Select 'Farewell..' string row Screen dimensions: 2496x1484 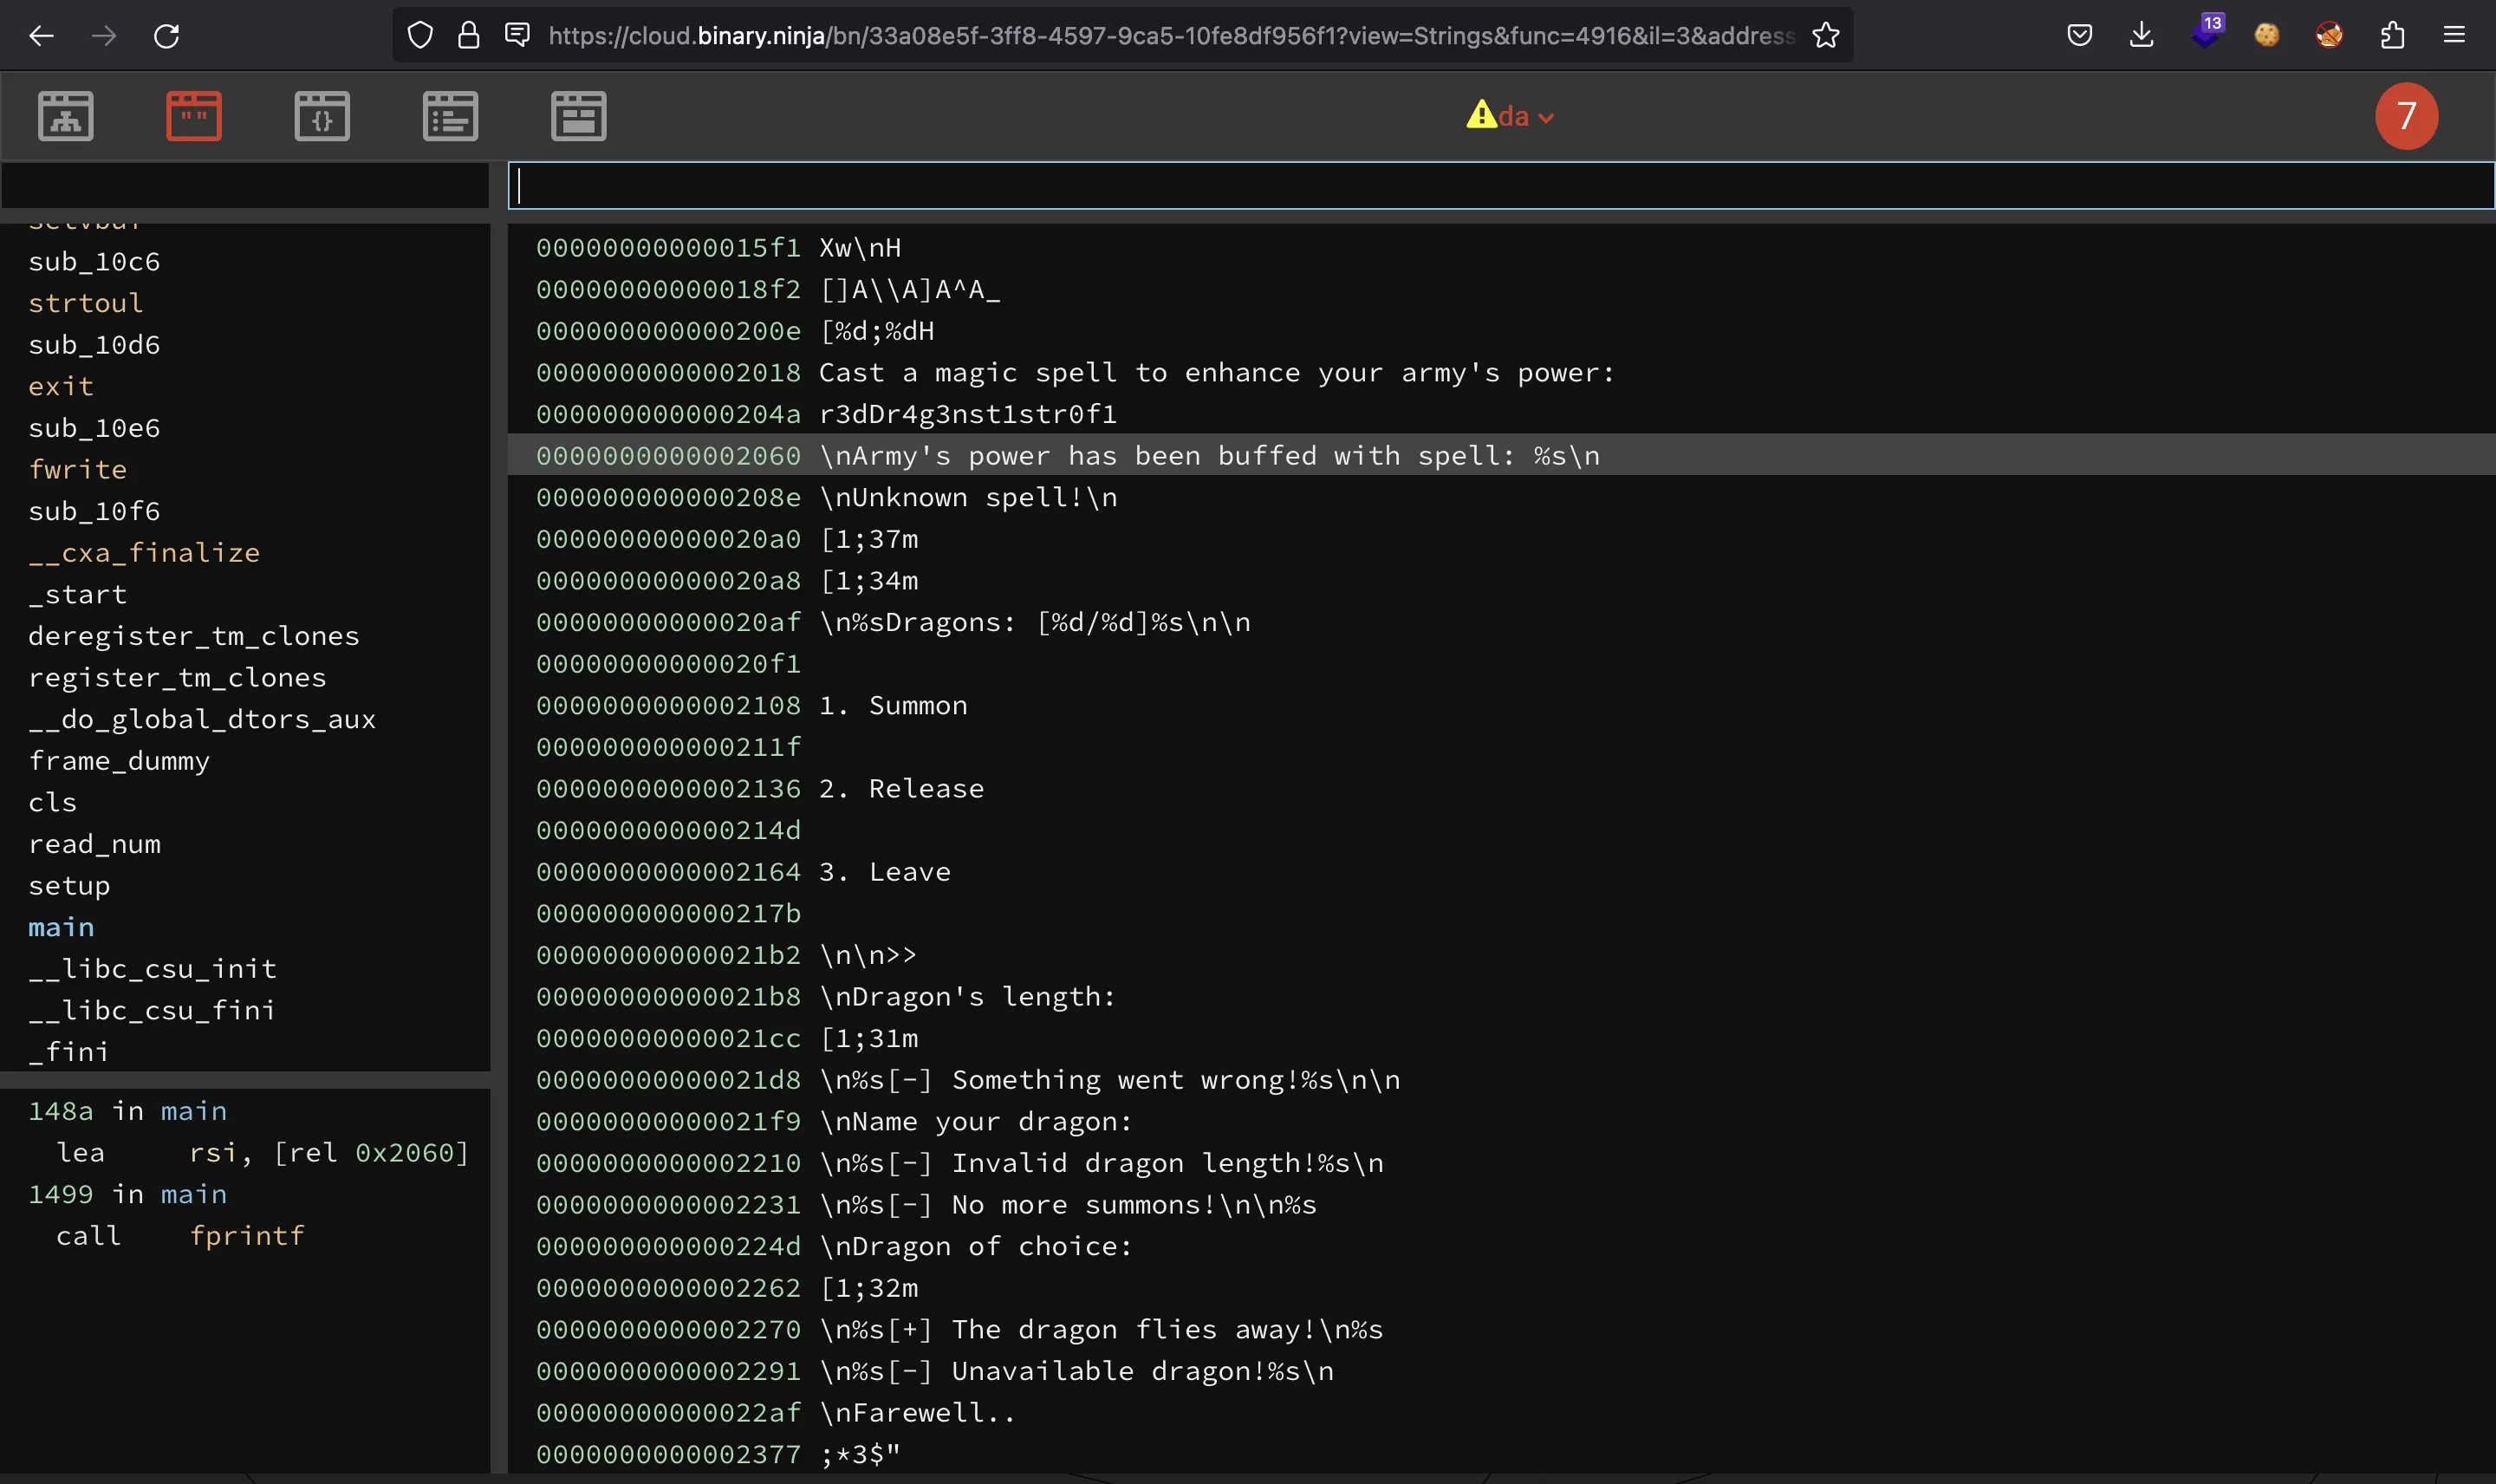1500,1412
